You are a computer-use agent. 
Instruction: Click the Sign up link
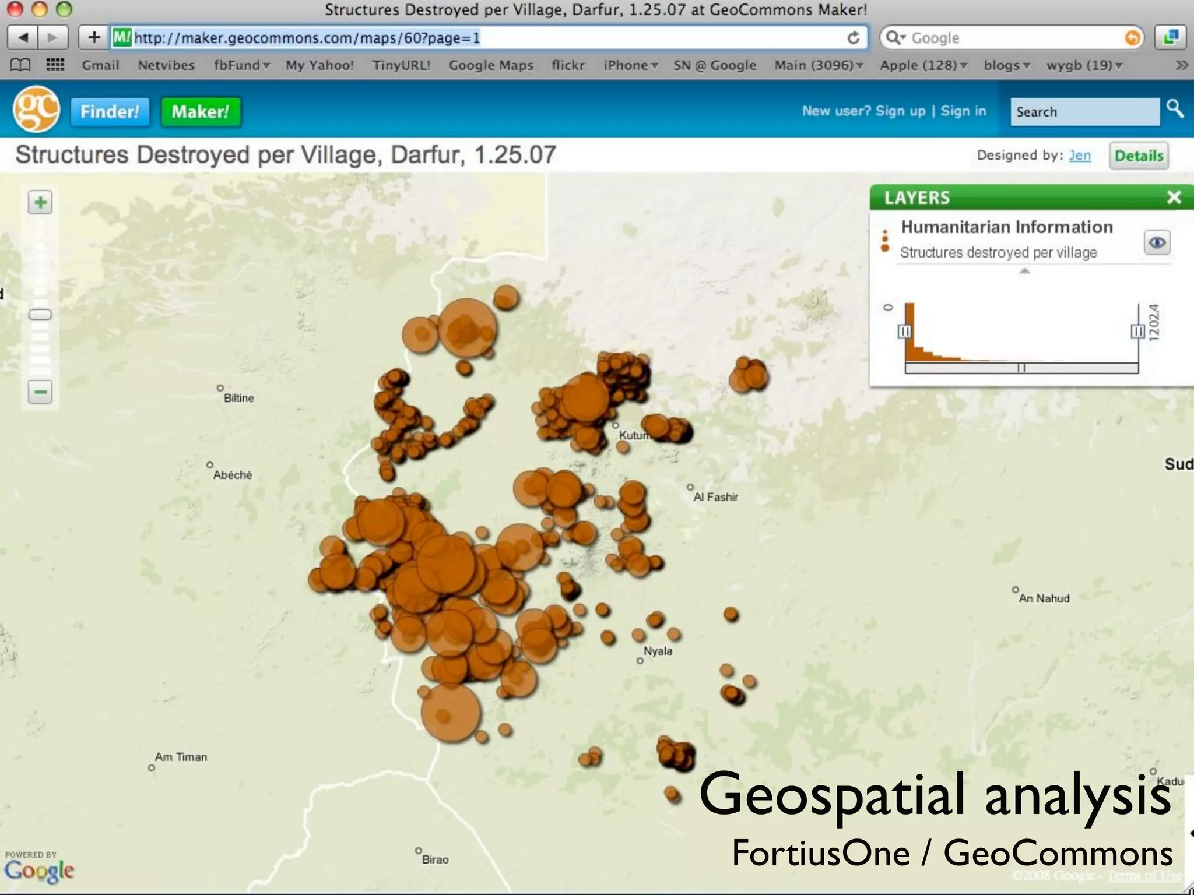[x=900, y=111]
